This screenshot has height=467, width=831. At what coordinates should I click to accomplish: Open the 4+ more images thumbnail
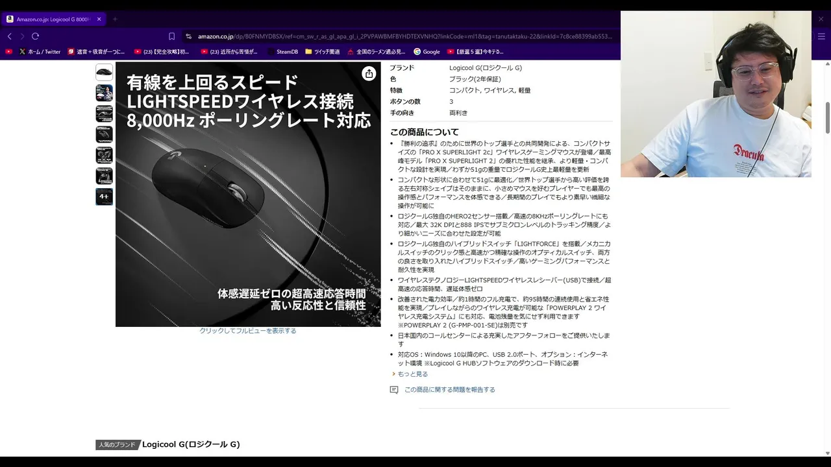point(104,197)
